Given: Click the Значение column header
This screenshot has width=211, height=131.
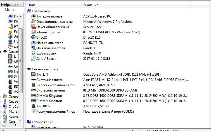Looking at the screenshot, I should click(136, 5).
